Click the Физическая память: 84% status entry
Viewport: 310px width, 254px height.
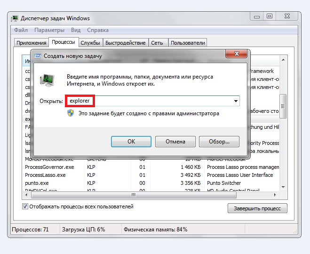(155, 230)
